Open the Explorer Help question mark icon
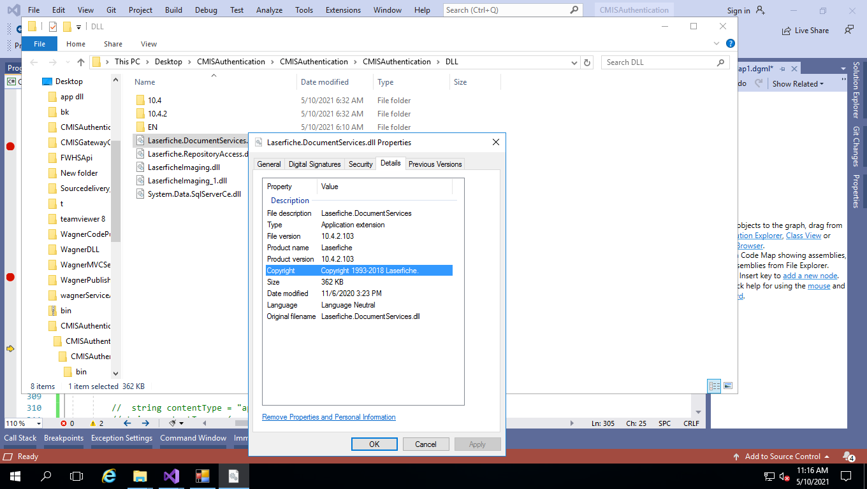 [731, 44]
